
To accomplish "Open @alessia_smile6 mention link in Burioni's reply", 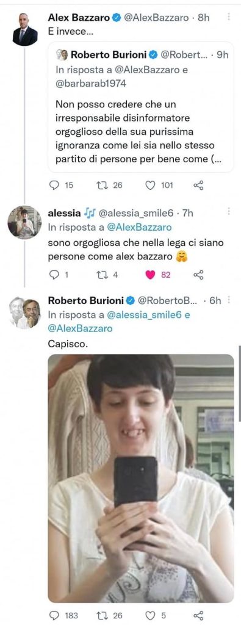I will [145, 315].
